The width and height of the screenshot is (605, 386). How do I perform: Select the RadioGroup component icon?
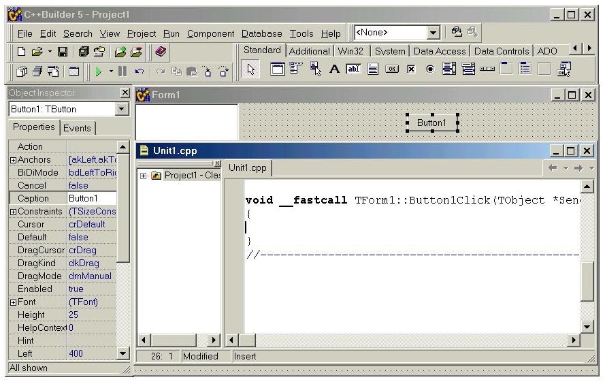[x=525, y=69]
